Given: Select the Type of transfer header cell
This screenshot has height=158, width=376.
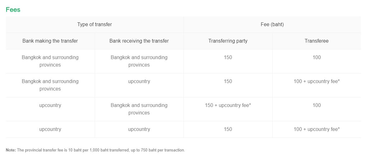Looking at the screenshot, I should pos(95,25).
